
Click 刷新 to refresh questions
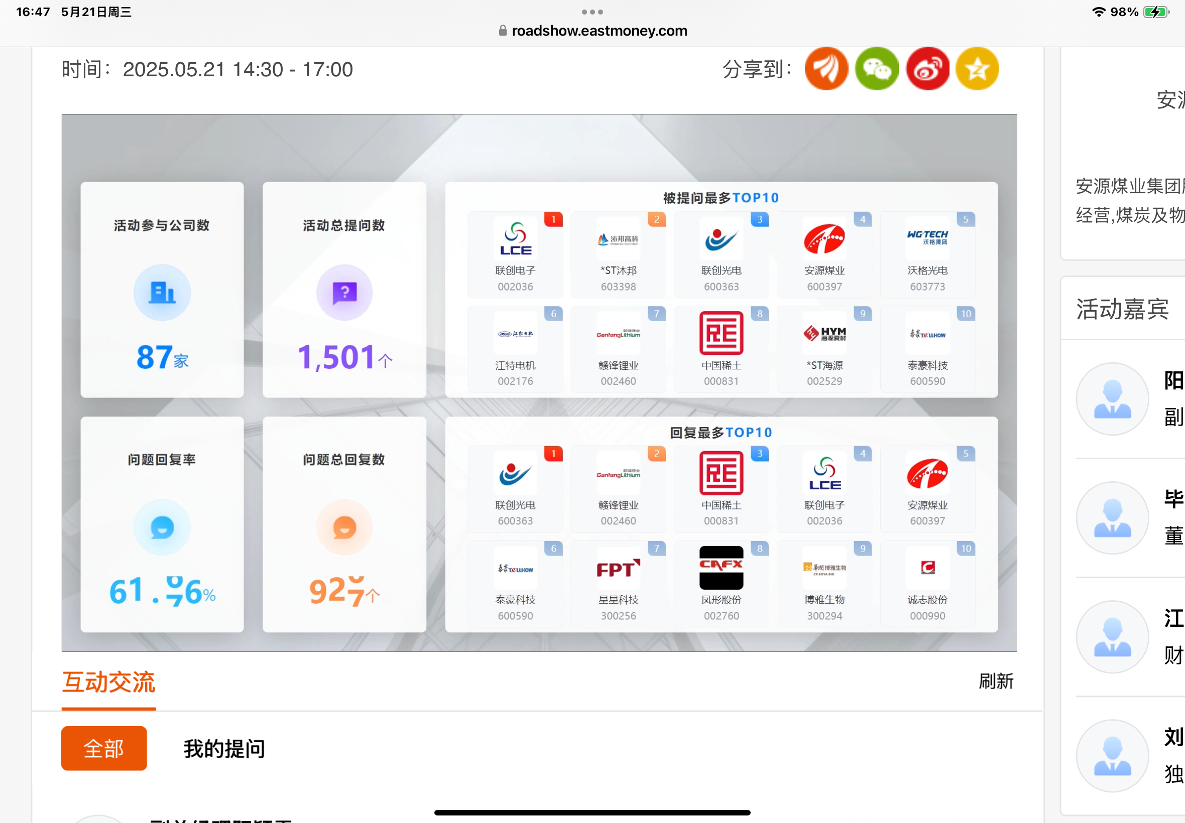pos(996,681)
